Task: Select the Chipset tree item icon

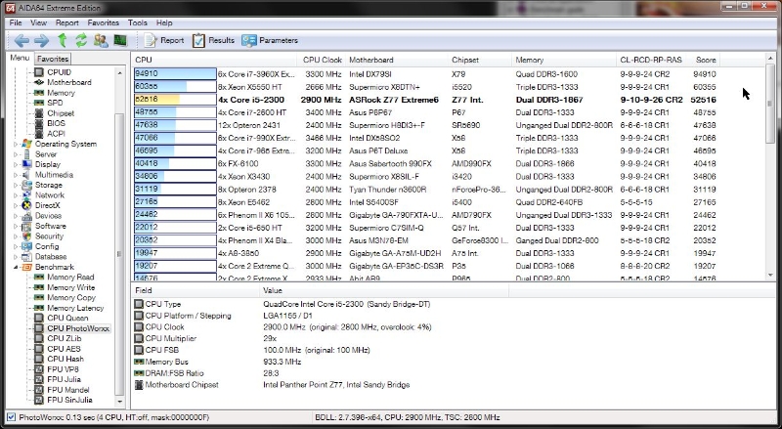Action: [x=39, y=113]
